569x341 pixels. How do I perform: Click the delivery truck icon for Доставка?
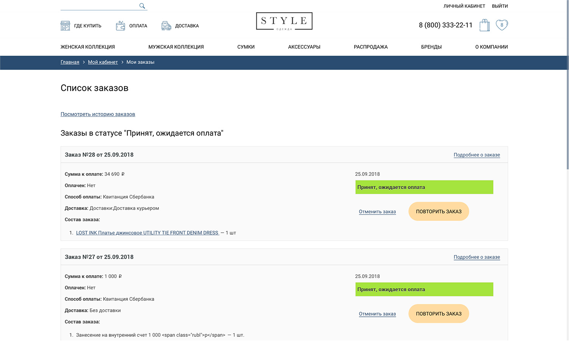[x=166, y=26]
